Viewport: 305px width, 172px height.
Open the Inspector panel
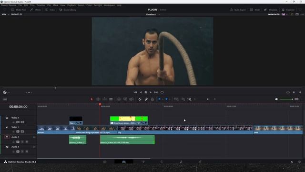click(288, 10)
